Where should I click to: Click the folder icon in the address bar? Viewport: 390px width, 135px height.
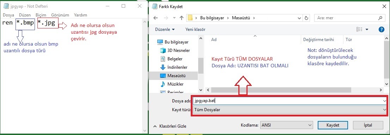tap(190, 18)
